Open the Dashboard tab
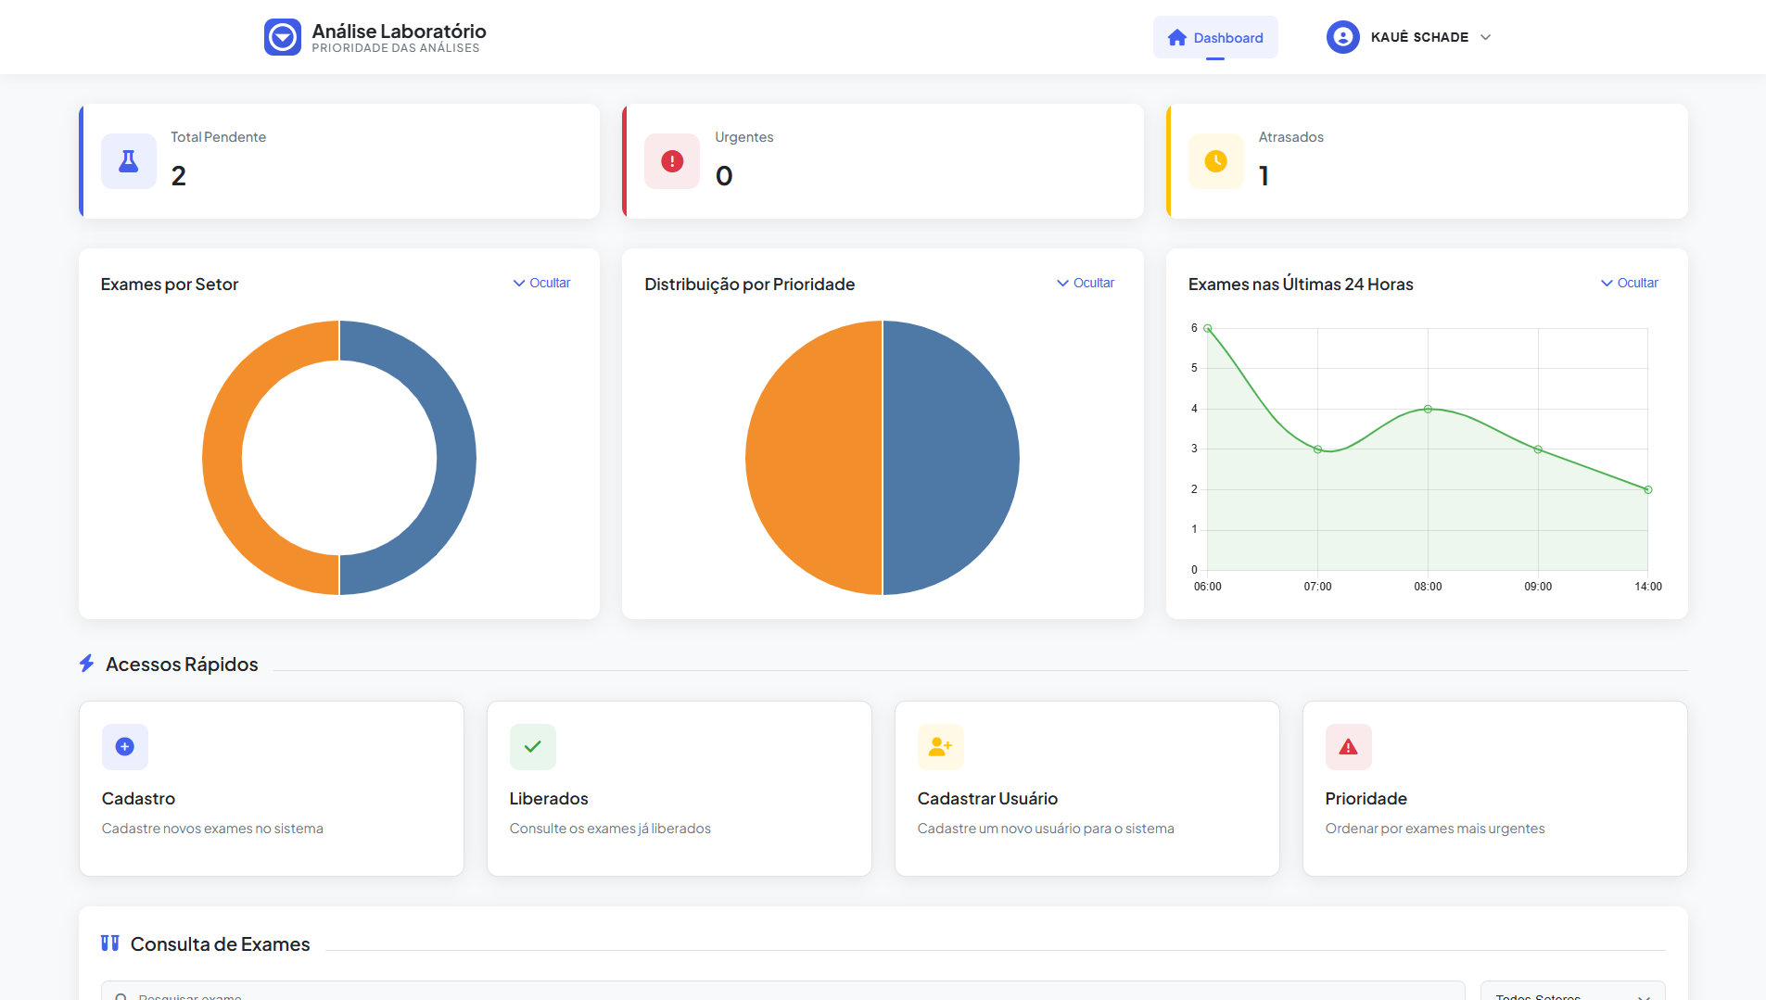 [1215, 37]
